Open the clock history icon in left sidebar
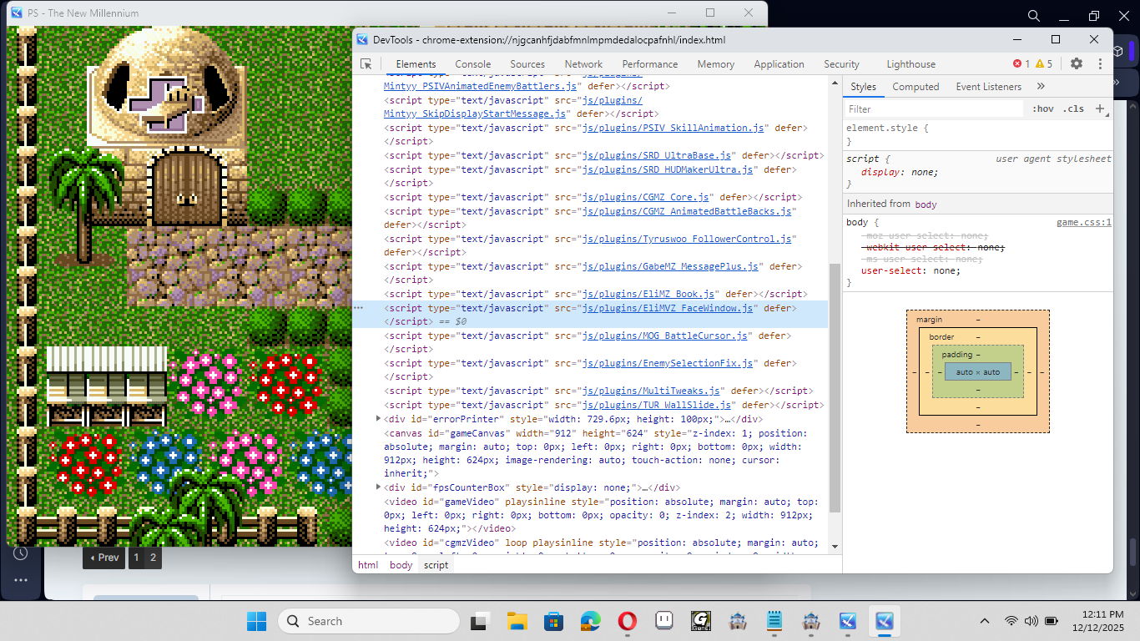The height and width of the screenshot is (641, 1140). click(21, 553)
